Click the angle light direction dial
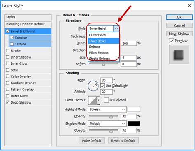This screenshot has width=195, height=151. click(93, 86)
